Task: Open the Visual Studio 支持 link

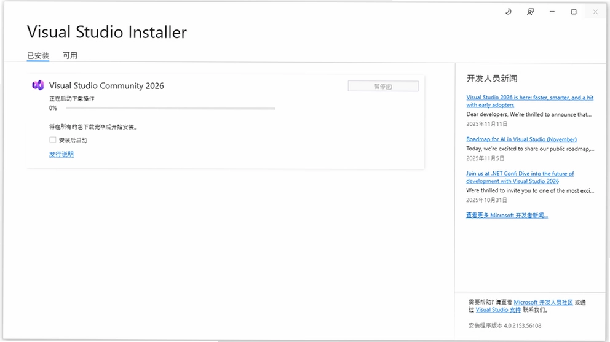Action: 498,309
